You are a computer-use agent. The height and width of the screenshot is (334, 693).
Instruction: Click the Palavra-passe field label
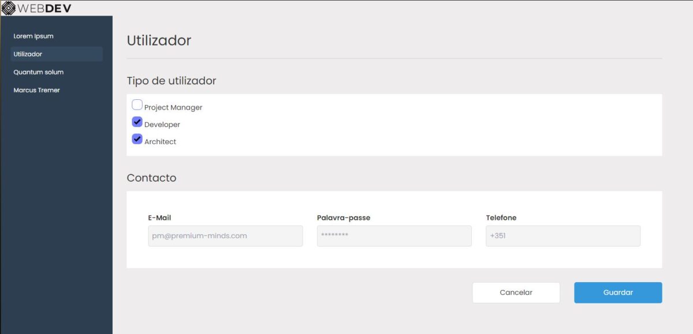(344, 218)
